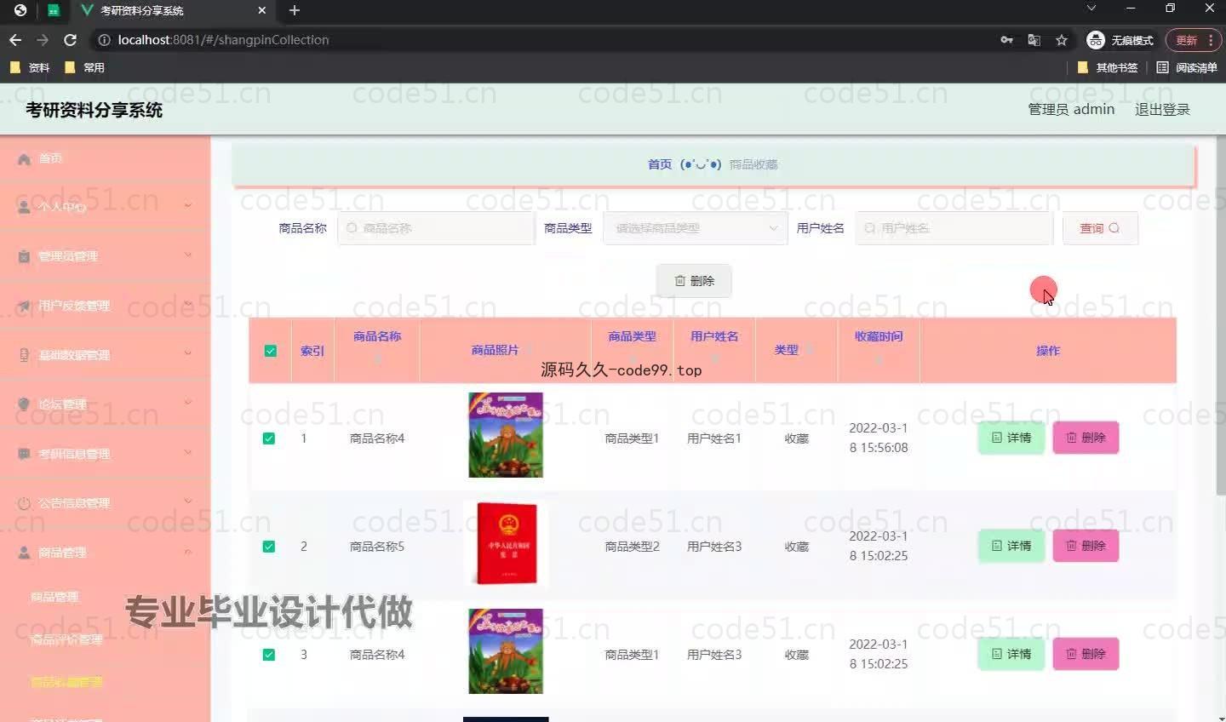1226x722 pixels.
Task: Expand the 管理员管理 menu chevron
Action: pos(187,255)
